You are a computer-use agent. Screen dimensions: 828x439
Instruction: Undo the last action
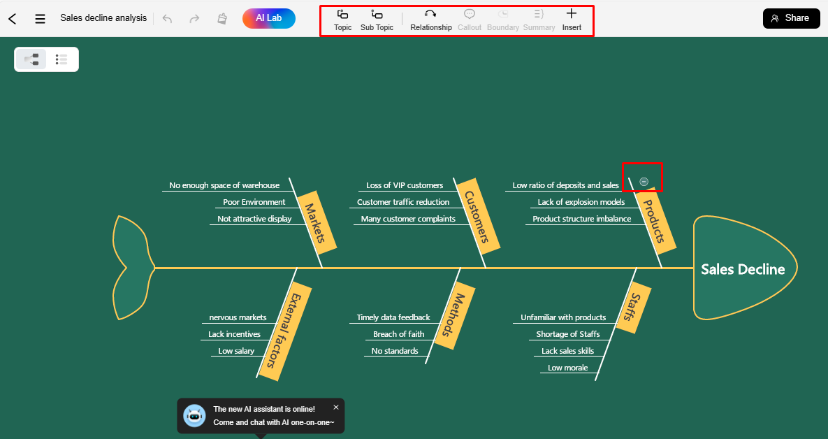168,18
